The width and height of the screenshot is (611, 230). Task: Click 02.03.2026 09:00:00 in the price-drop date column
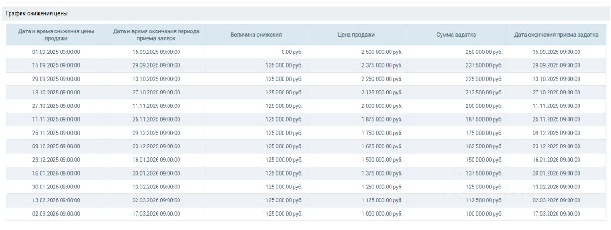point(56,214)
